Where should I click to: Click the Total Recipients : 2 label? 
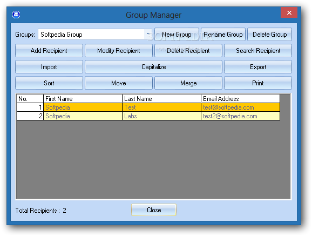pyautogui.click(x=41, y=211)
